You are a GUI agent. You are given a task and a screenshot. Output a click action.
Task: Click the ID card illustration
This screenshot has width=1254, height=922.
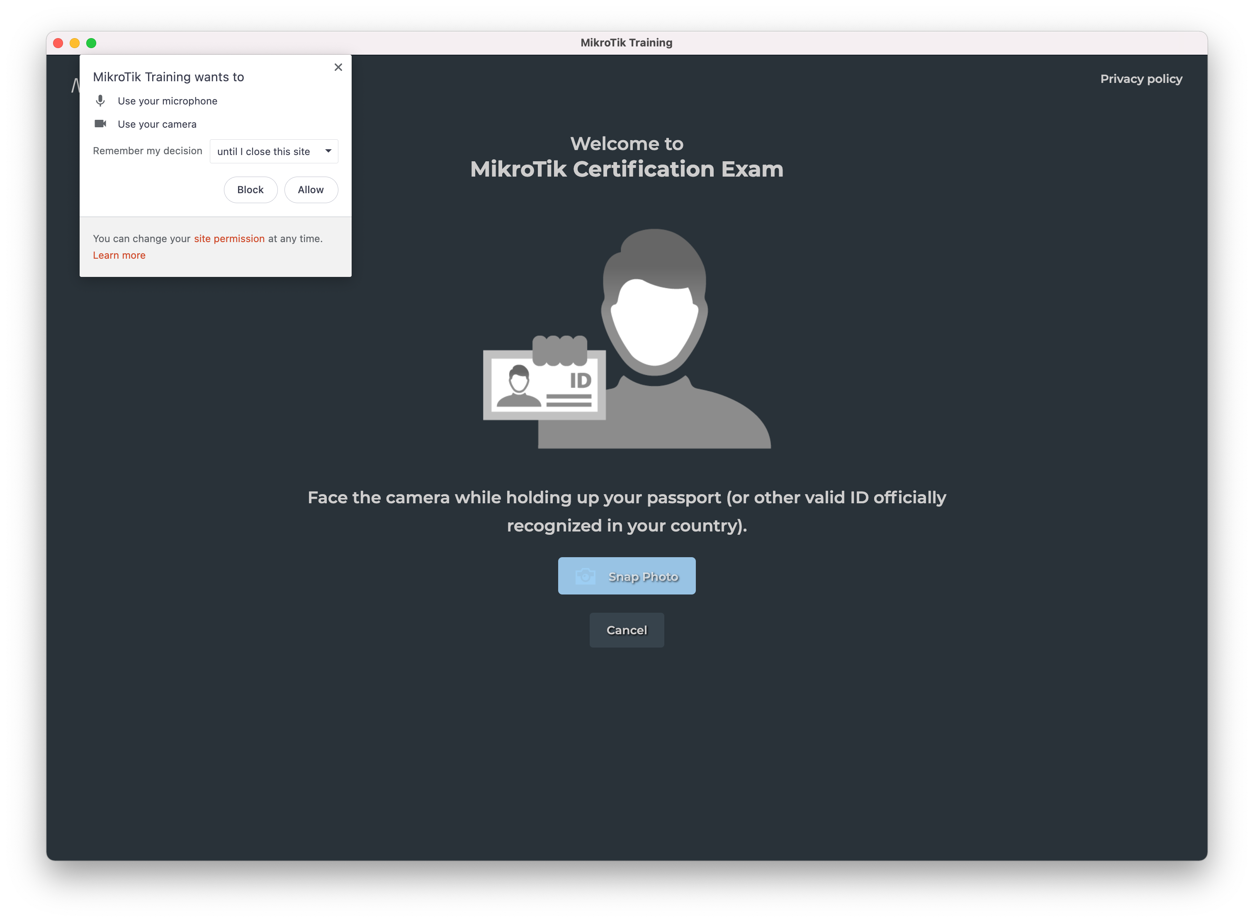pos(544,385)
